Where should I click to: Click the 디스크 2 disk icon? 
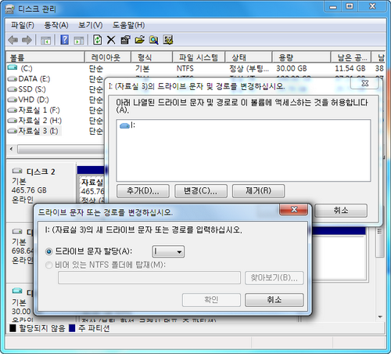click(17, 171)
